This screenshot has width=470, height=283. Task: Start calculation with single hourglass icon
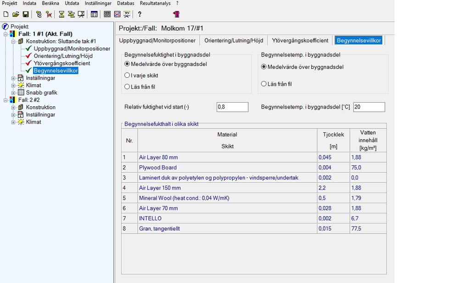tap(62, 14)
